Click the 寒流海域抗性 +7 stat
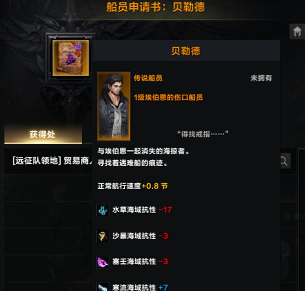Screen dimensions: 305x291 [140, 287]
